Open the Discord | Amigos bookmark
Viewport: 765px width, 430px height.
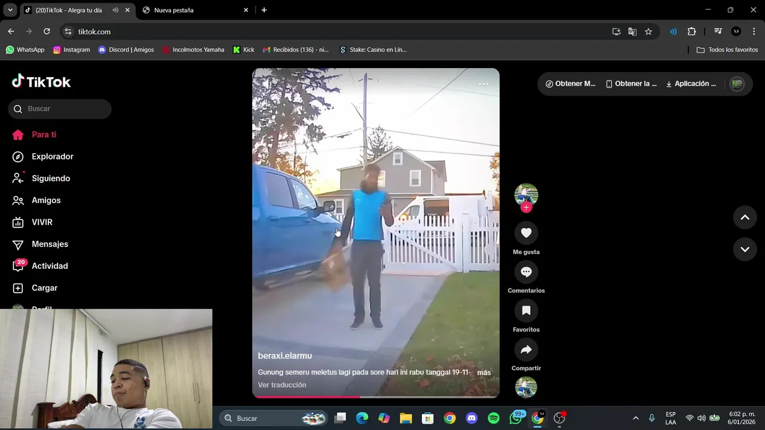(126, 50)
